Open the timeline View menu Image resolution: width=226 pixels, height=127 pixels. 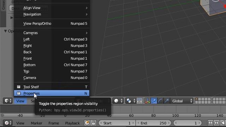pos(20,123)
